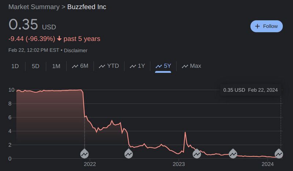Click the Buzzfeed Inc title
Viewport: 293px width, 171px height.
[87, 7]
